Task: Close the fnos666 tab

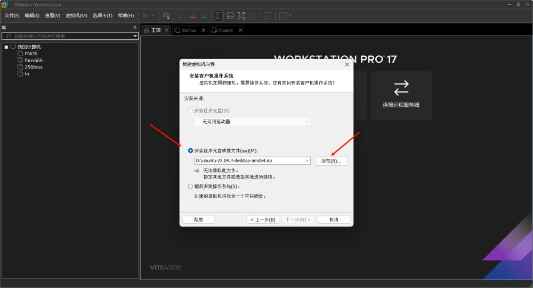Action: click(x=240, y=30)
